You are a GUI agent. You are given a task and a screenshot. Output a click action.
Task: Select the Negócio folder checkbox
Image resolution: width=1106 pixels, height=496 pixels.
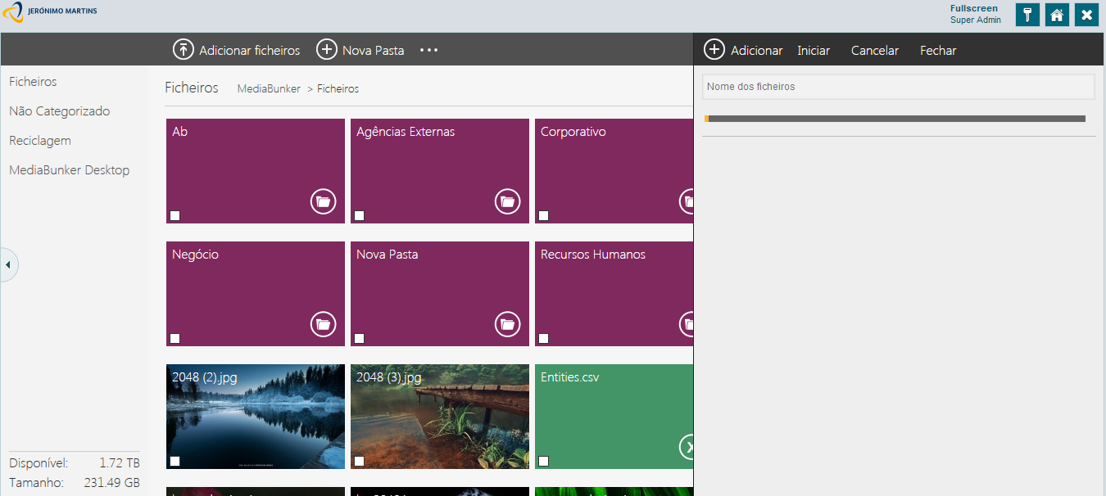point(175,338)
